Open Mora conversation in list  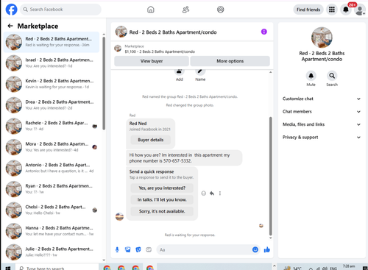point(52,147)
